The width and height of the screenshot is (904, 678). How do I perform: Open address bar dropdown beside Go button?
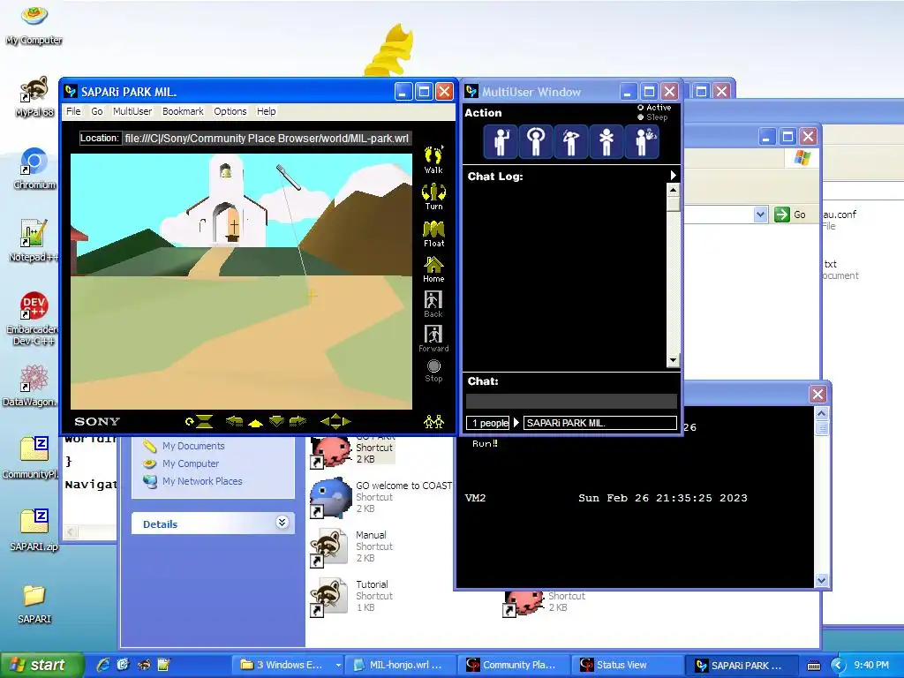[760, 215]
